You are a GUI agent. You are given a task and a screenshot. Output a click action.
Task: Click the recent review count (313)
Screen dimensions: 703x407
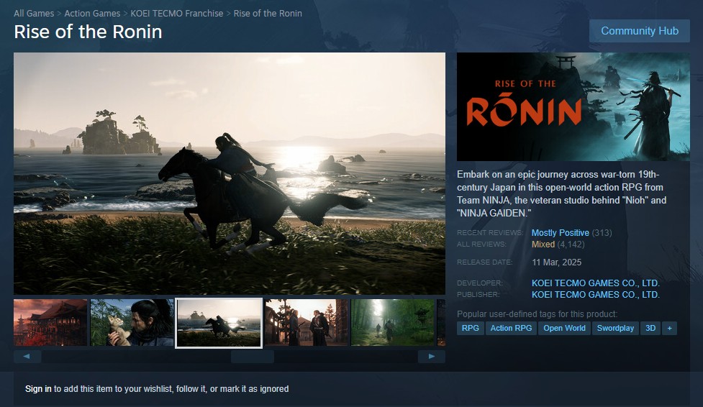(602, 233)
